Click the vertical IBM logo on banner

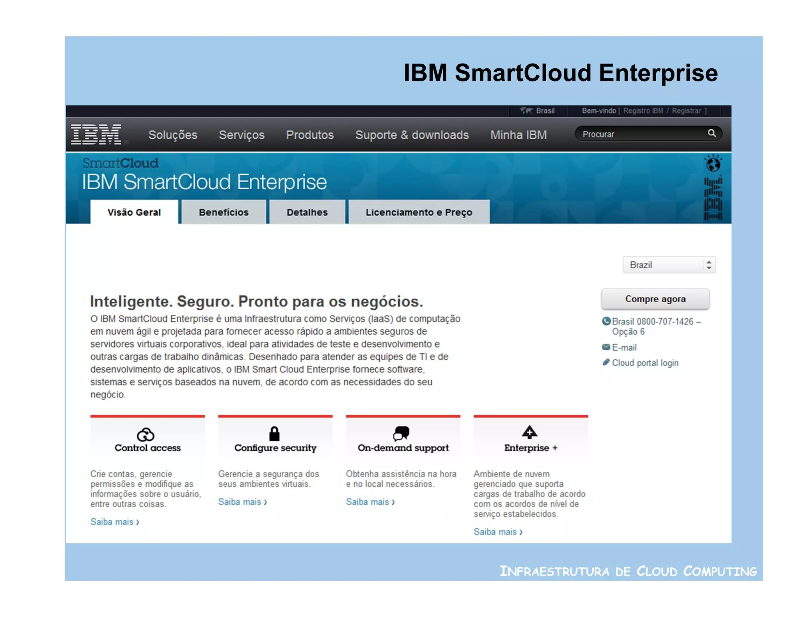coord(713,199)
